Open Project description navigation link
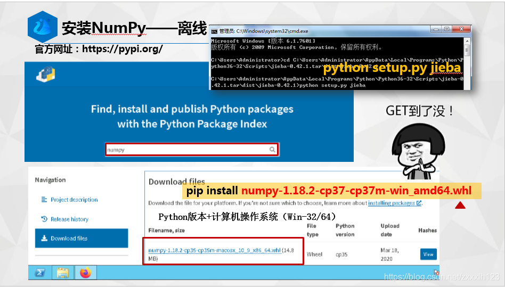The width and height of the screenshot is (505, 287). tap(74, 200)
